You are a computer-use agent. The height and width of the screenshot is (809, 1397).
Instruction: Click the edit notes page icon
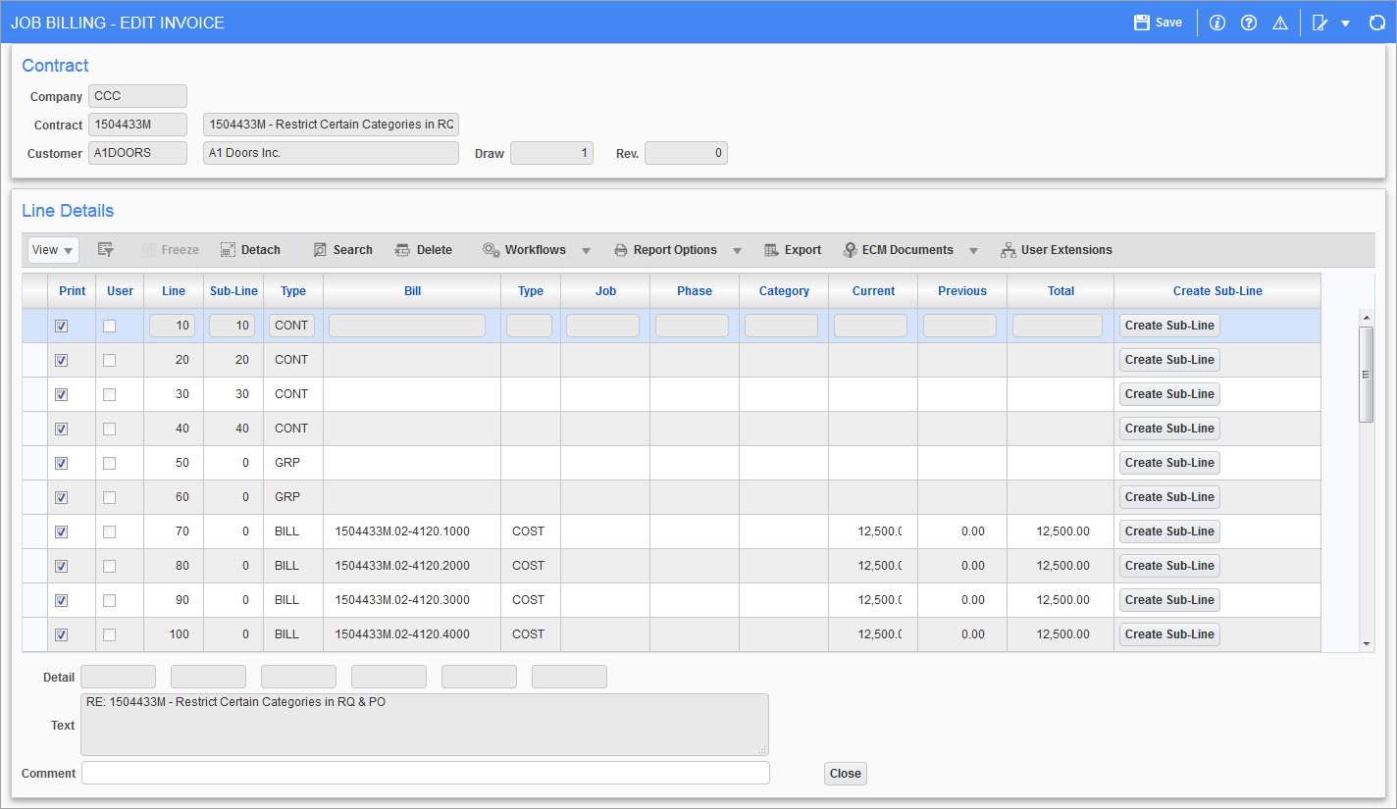click(x=1319, y=23)
